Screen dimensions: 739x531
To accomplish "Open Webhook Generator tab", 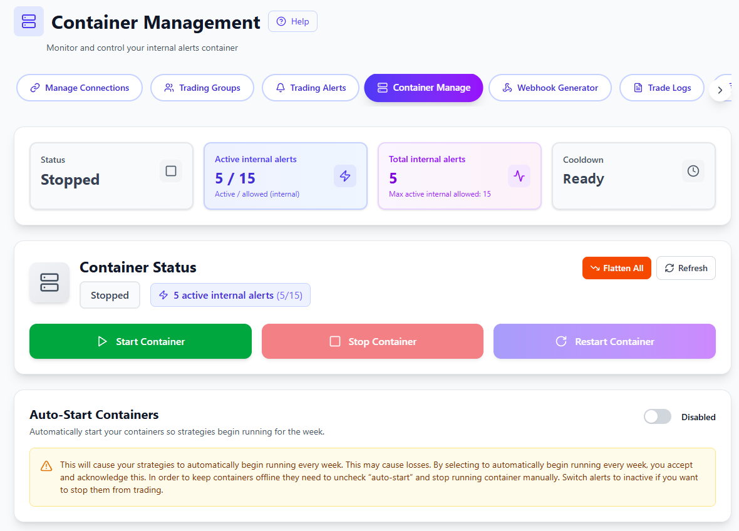I will (x=550, y=88).
